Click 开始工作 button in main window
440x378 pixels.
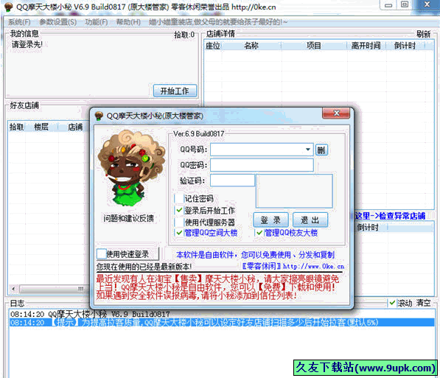[175, 91]
